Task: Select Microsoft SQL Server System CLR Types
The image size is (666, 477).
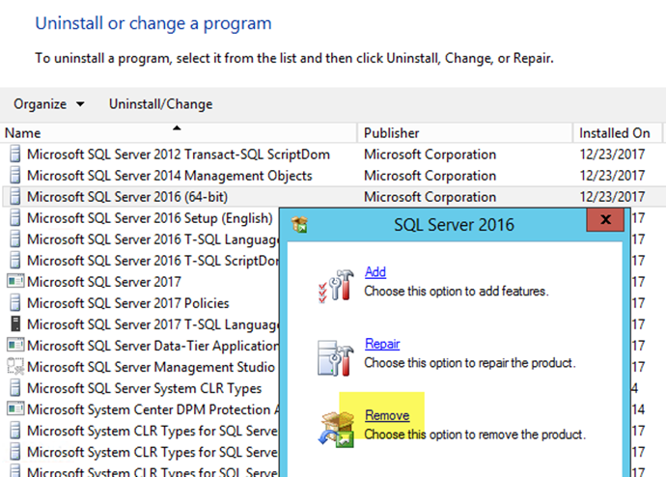Action: [x=145, y=388]
